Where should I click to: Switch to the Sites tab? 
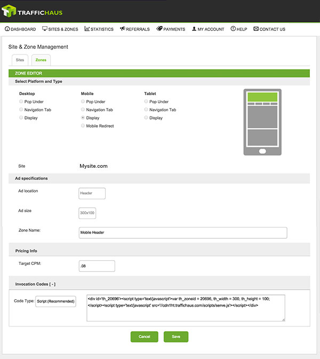[20, 60]
